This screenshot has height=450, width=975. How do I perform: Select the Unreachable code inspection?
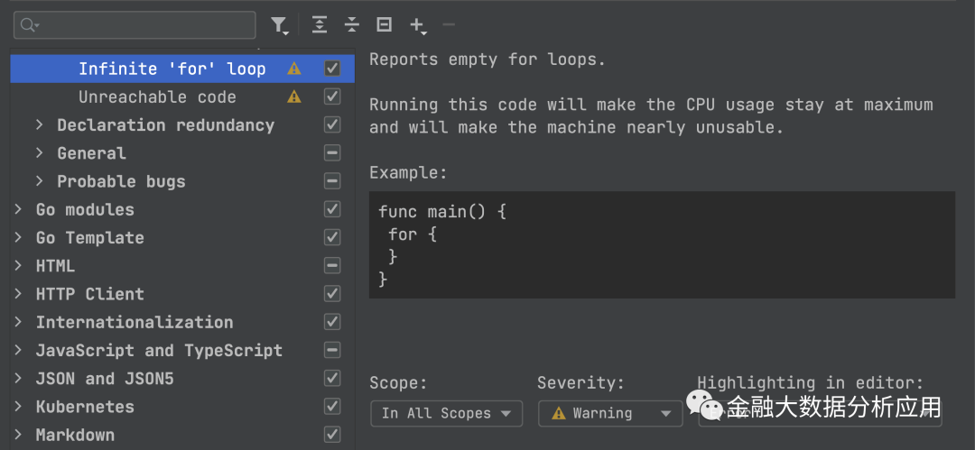pos(157,96)
